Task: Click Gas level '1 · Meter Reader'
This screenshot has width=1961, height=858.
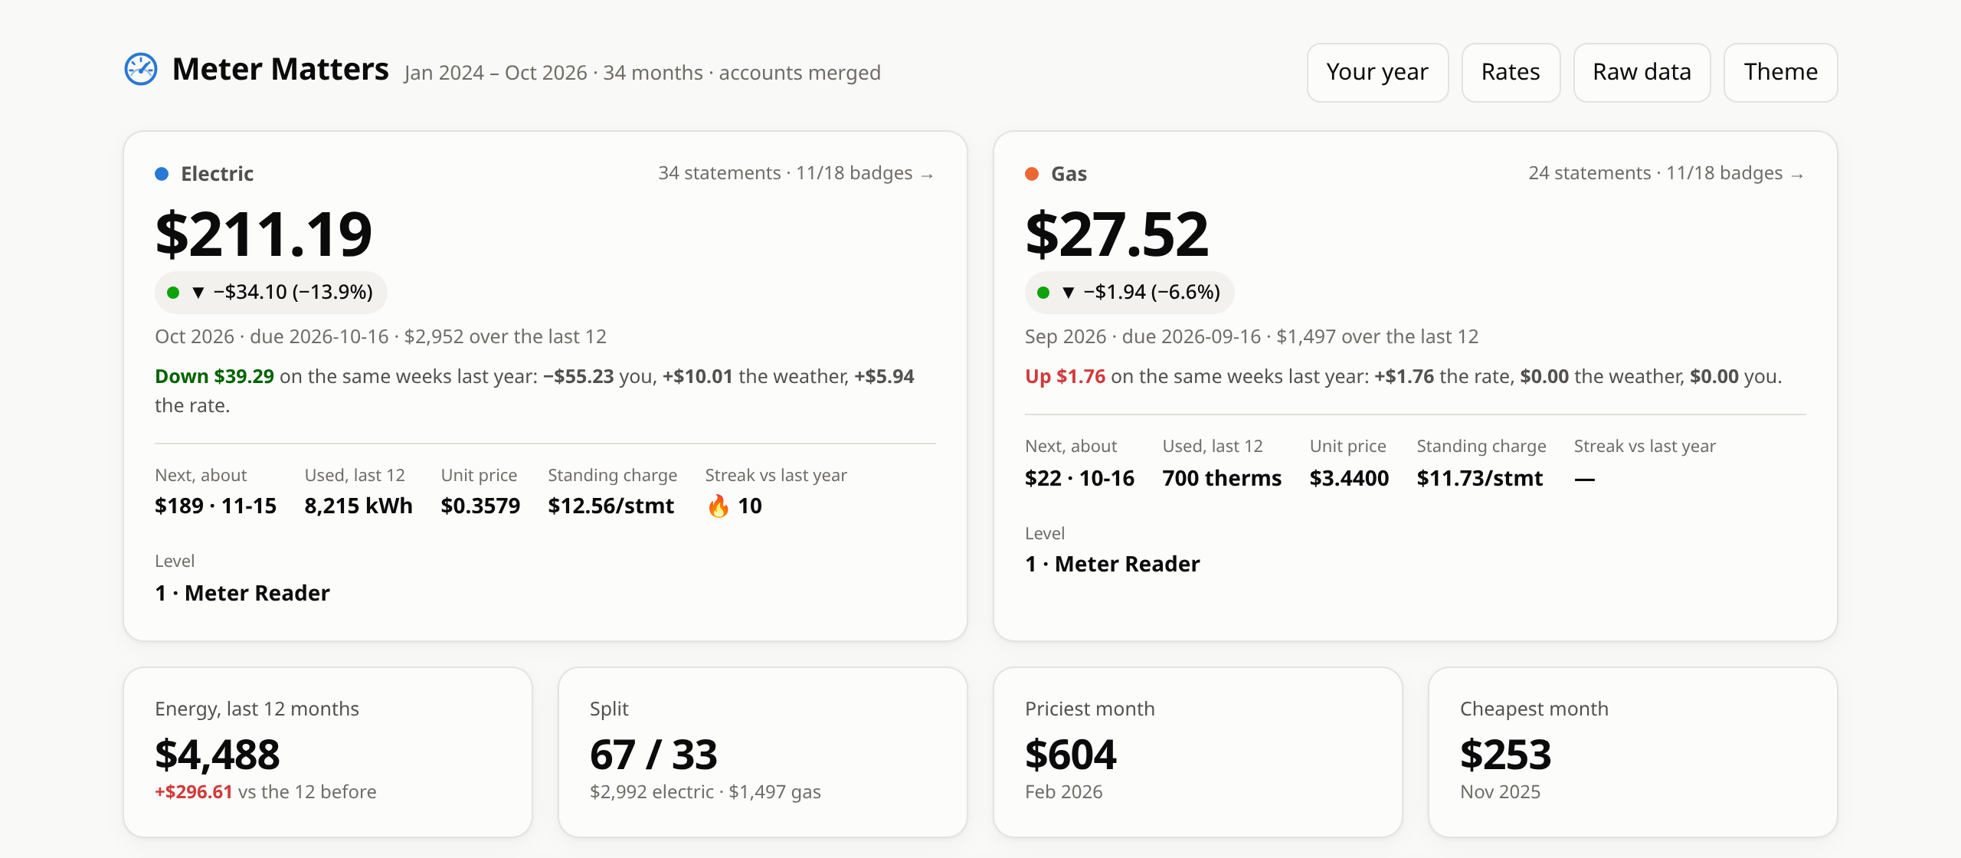Action: (1112, 564)
